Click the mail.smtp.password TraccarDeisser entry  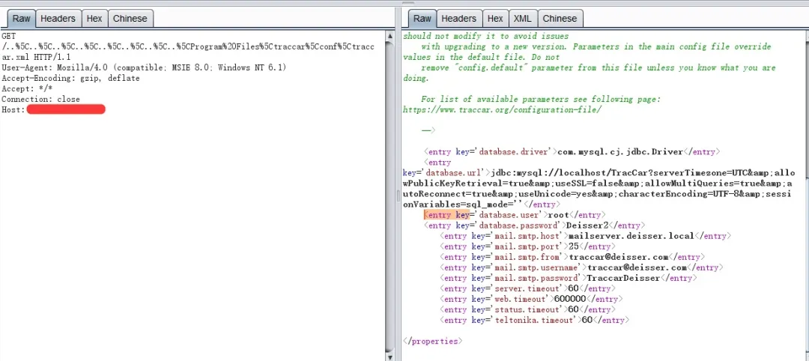pos(568,278)
